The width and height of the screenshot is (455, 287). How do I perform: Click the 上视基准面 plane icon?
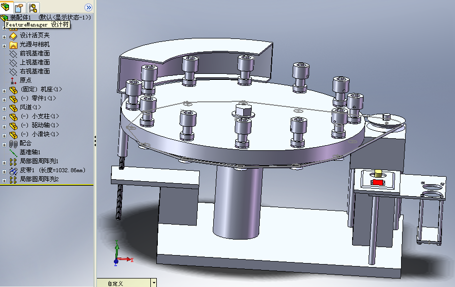pos(13,63)
